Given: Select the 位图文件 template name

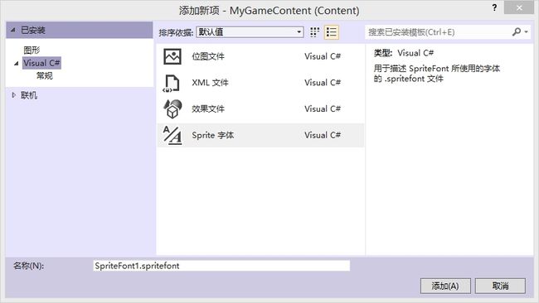Looking at the screenshot, I should pyautogui.click(x=208, y=56).
